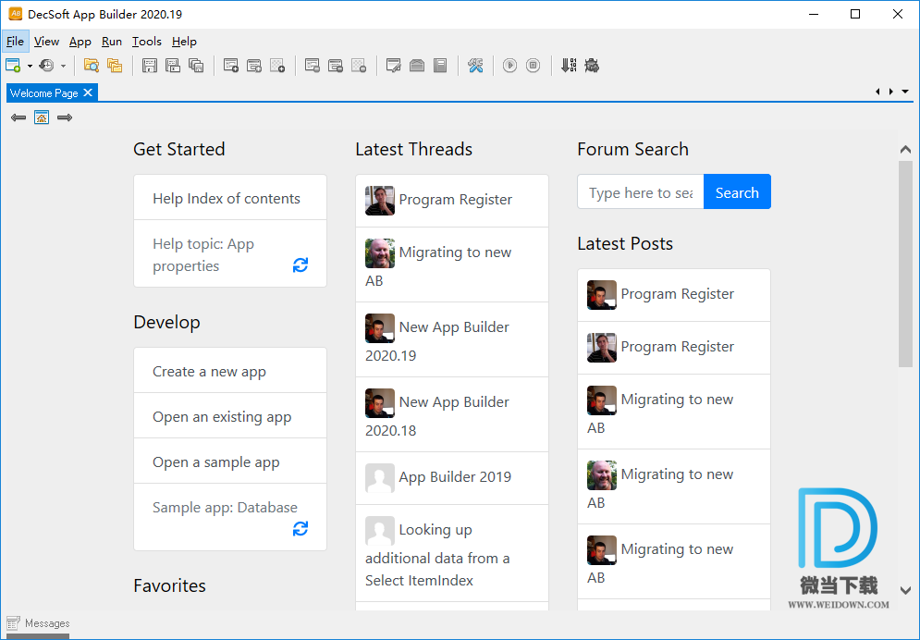Viewport: 920px width, 640px height.
Task: Click the scrollbar down arrow
Action: pyautogui.click(x=905, y=590)
